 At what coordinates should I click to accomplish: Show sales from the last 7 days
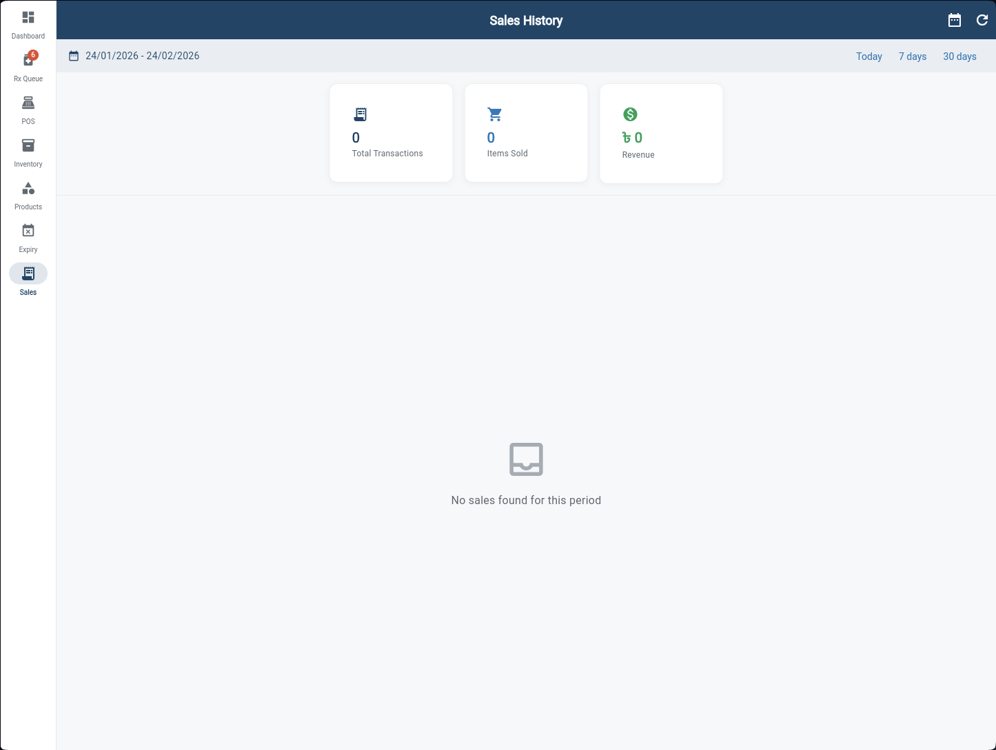[x=913, y=56]
